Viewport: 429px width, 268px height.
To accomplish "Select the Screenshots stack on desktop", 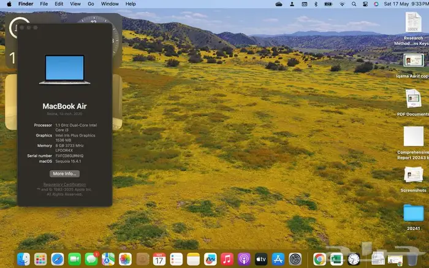I will click(413, 179).
